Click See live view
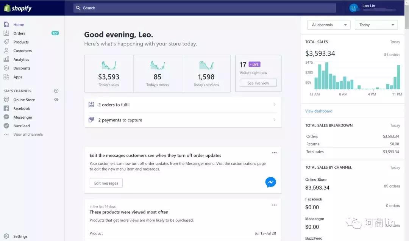The height and width of the screenshot is (241, 409). tap(258, 83)
